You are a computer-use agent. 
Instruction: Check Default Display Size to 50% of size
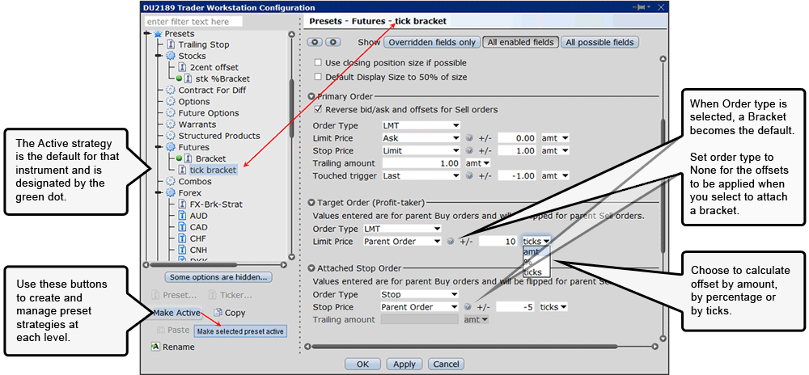[x=318, y=78]
